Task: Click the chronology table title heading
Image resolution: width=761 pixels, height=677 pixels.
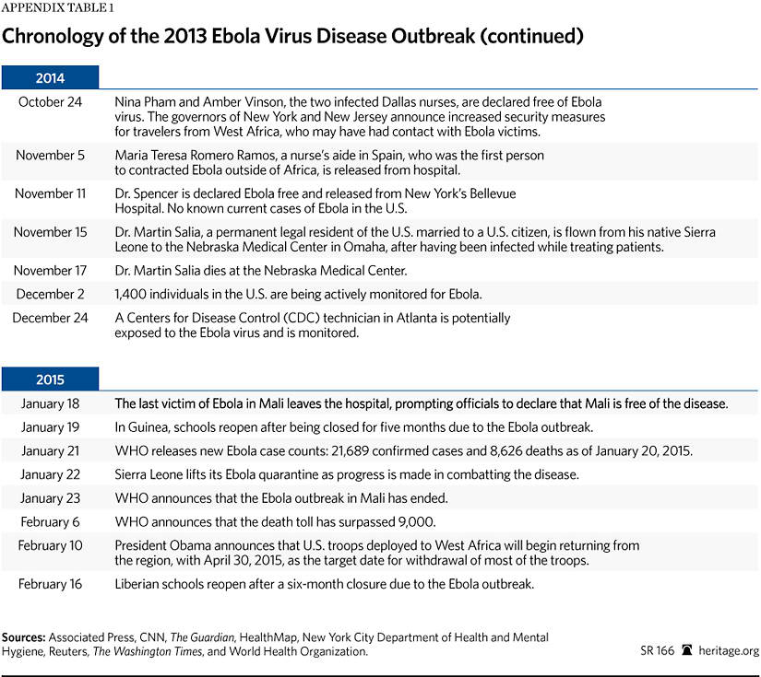Action: [x=292, y=37]
